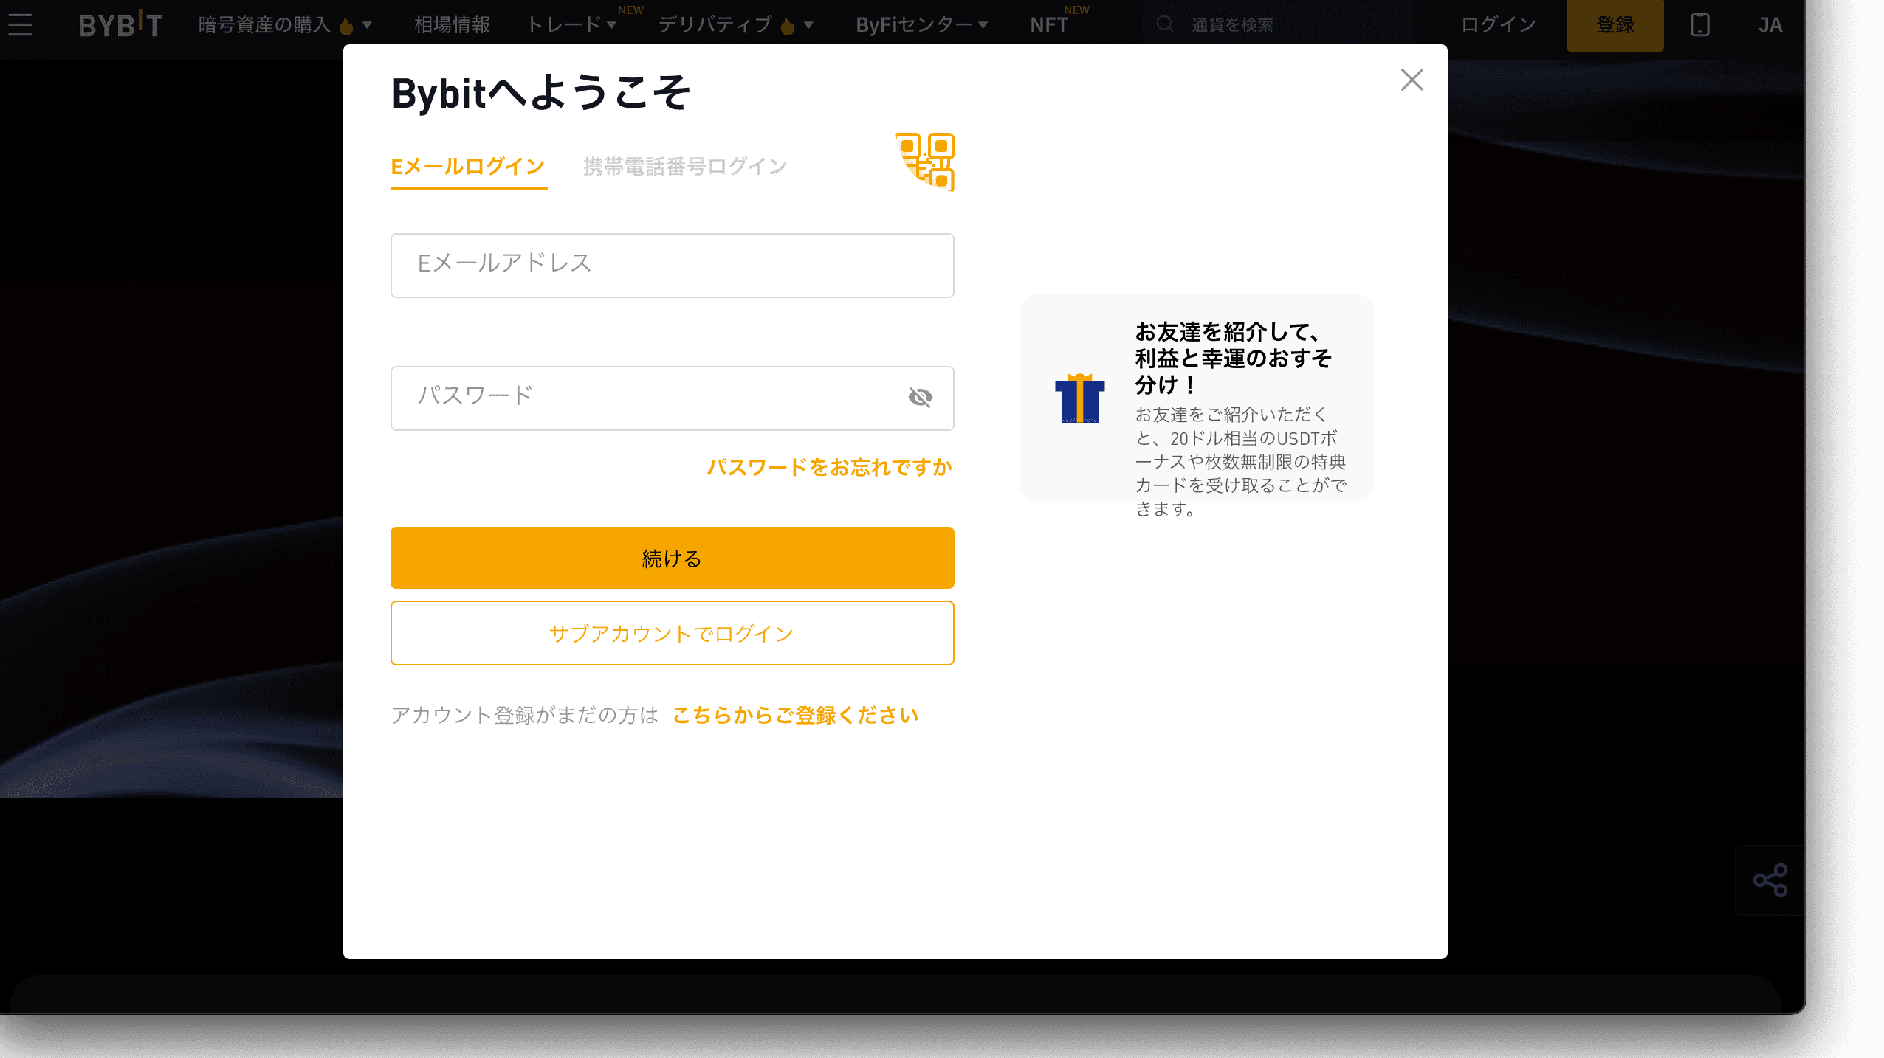The width and height of the screenshot is (1884, 1058).
Task: Log in with サブアカウント
Action: coord(671,633)
